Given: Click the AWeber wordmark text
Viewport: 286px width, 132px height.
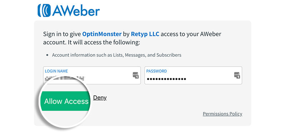Looking at the screenshot, I should tap(76, 11).
